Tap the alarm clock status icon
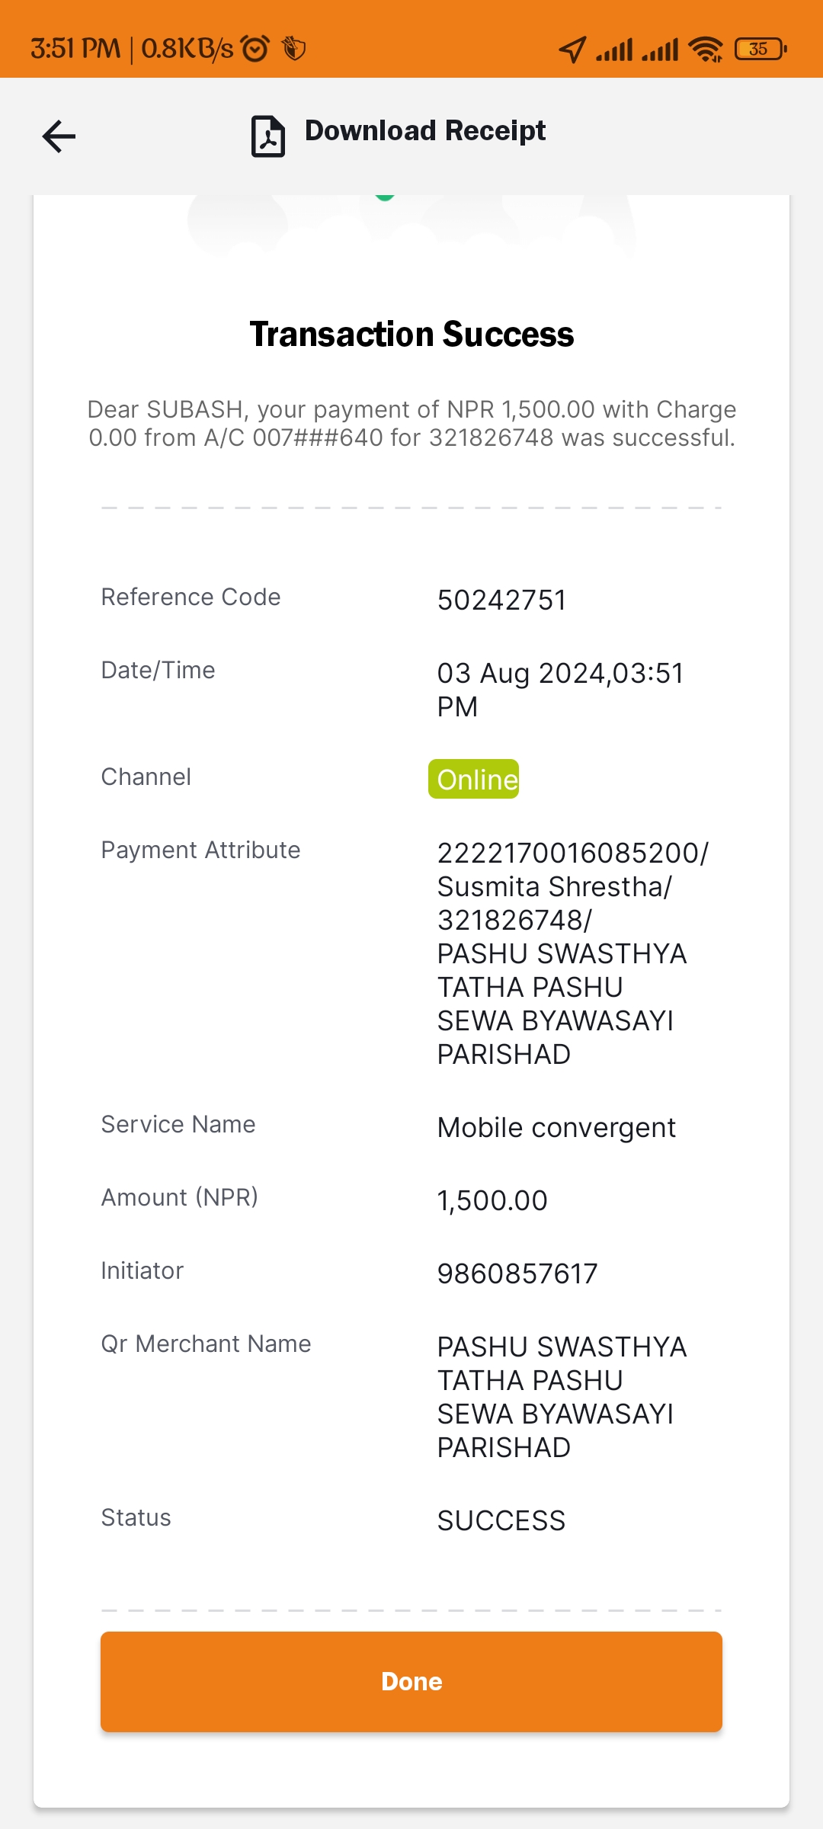 click(255, 49)
